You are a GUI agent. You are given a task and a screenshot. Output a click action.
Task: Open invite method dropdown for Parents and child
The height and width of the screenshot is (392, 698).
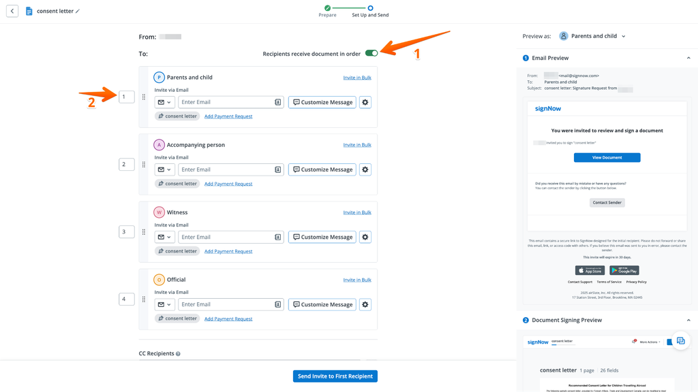pyautogui.click(x=164, y=102)
